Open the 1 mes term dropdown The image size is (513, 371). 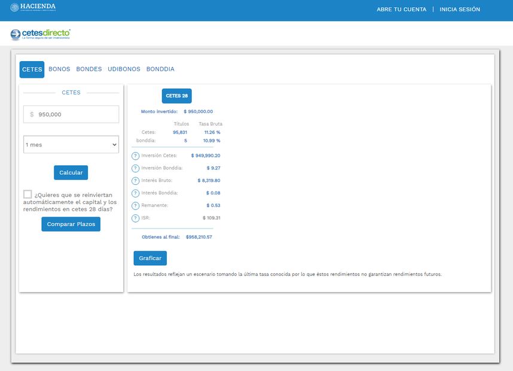(x=71, y=144)
